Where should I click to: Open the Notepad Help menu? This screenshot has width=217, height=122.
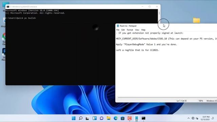(x=143, y=30)
